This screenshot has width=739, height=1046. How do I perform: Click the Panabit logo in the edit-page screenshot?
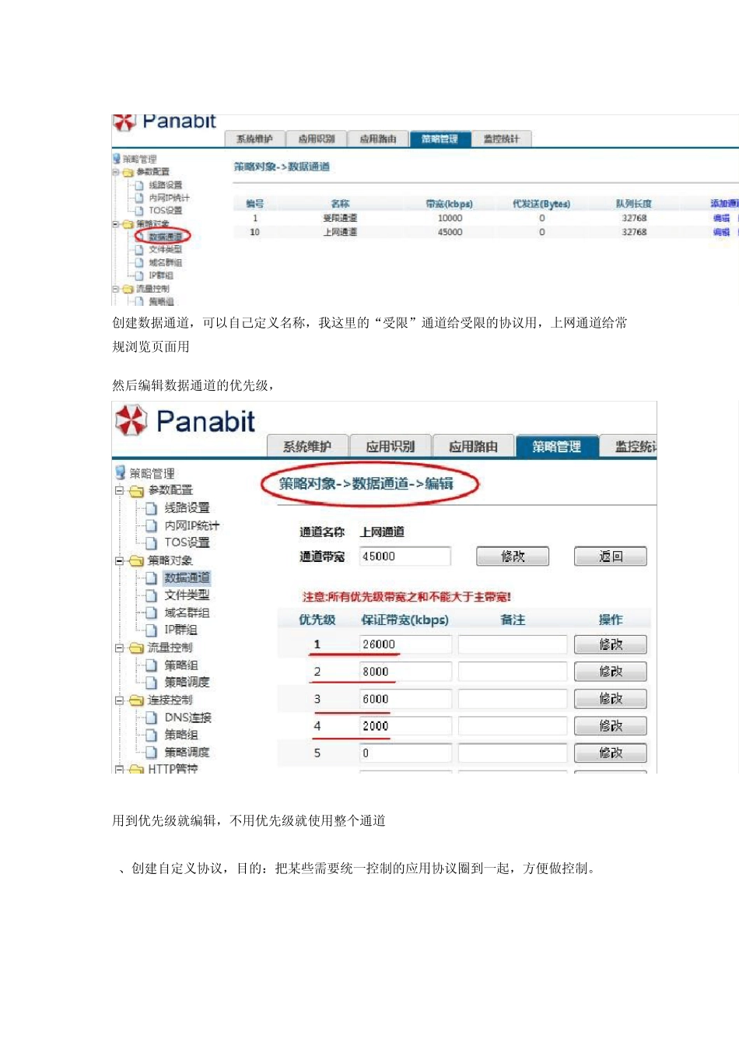point(185,421)
